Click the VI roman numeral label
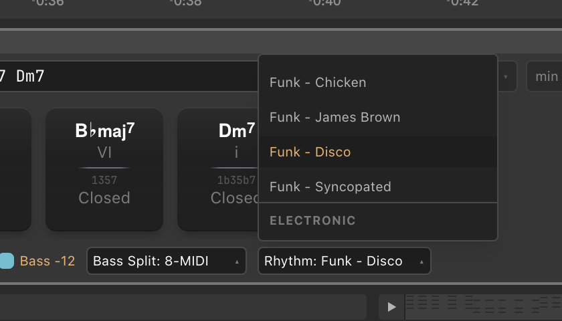 [x=104, y=152]
